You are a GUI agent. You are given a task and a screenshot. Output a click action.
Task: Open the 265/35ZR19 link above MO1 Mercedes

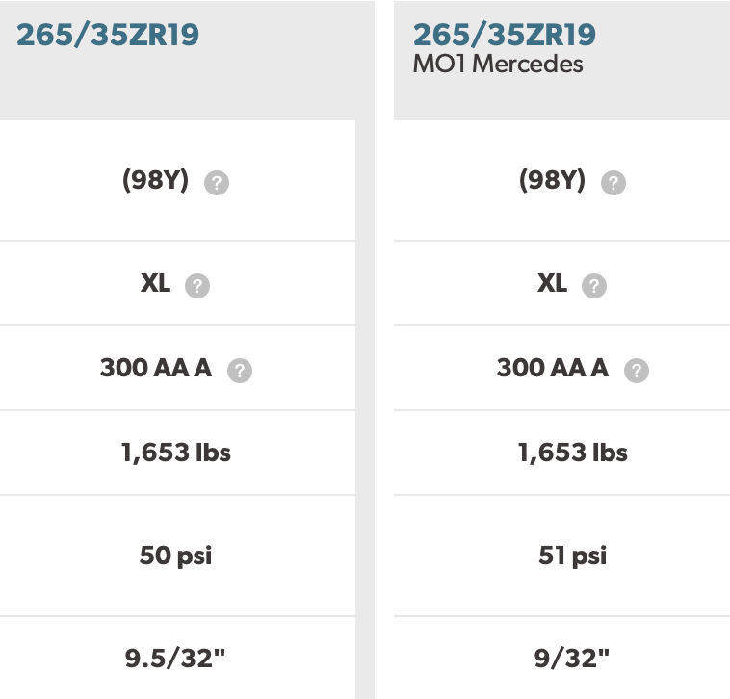click(505, 36)
